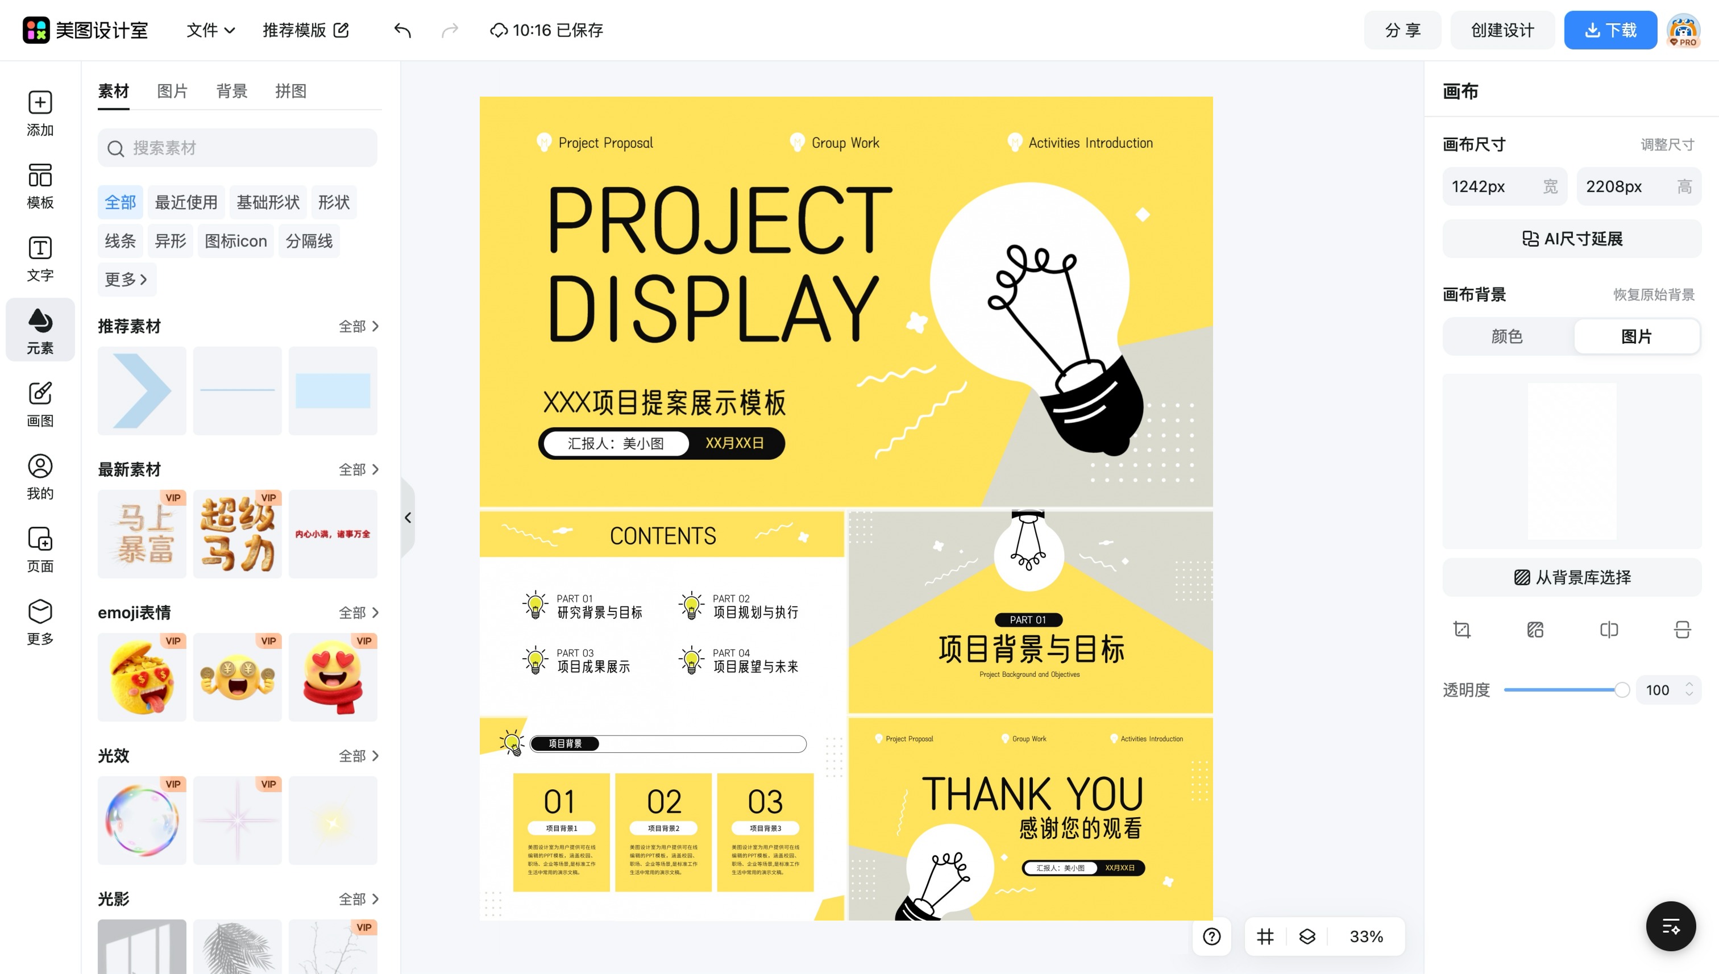Show all 光效 items
1719x974 pixels.
tap(359, 755)
